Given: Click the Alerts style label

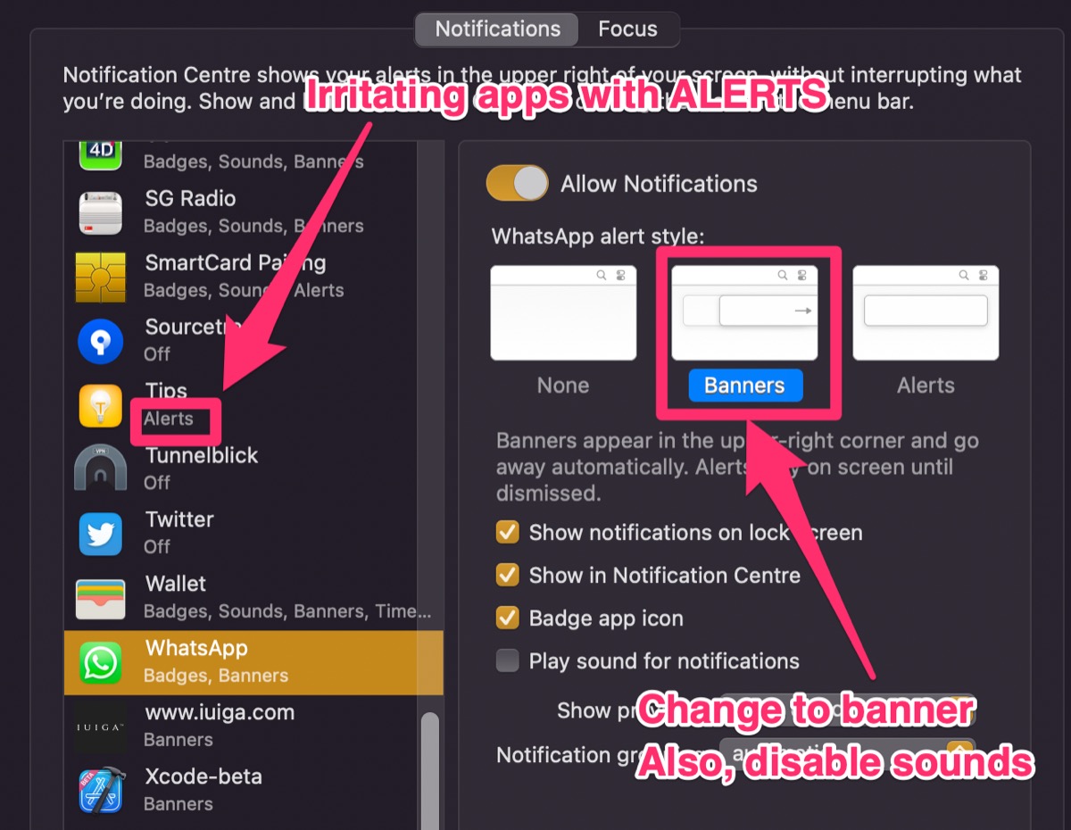Looking at the screenshot, I should tap(926, 386).
